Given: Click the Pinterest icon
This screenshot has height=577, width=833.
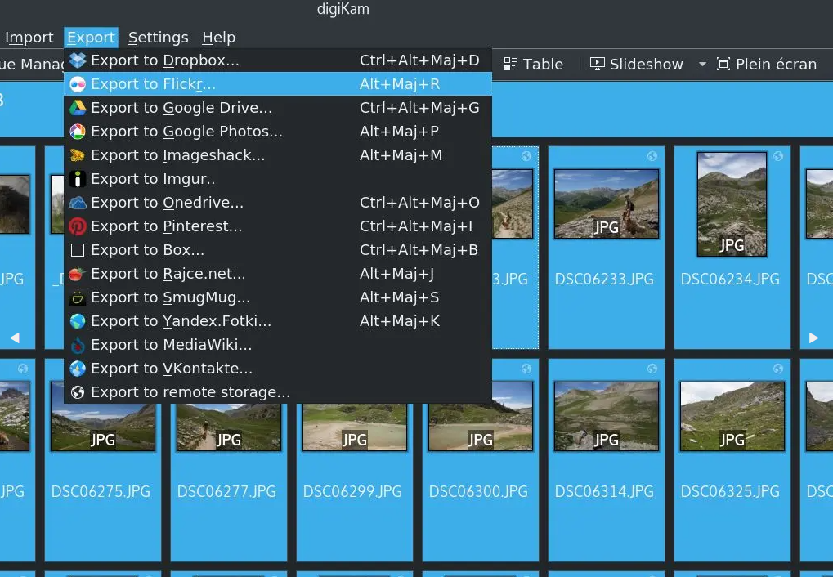Looking at the screenshot, I should tap(78, 226).
